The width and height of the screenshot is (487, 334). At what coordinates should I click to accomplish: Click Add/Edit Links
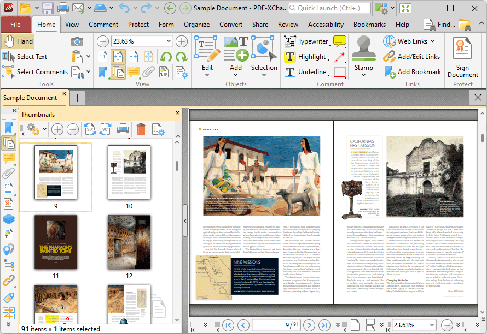[411, 57]
